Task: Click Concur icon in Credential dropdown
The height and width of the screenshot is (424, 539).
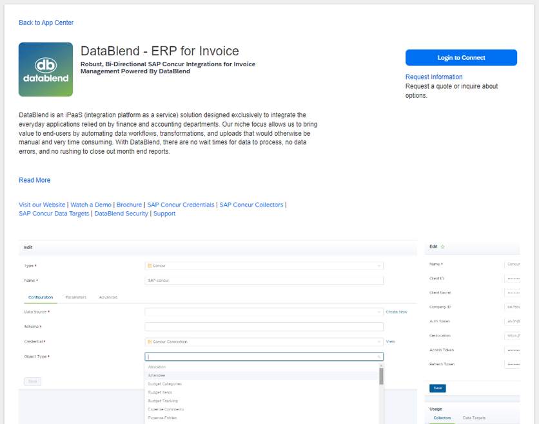Action: (150, 342)
